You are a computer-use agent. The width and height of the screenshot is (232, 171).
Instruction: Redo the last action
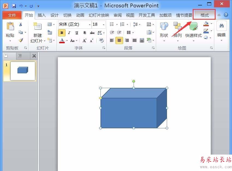point(31,6)
